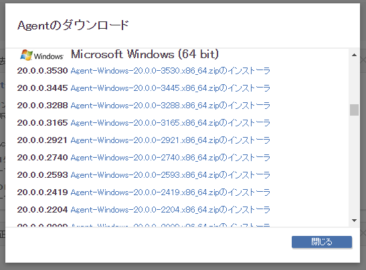Click the Agentのダウンロード dialog title
The height and width of the screenshot is (270, 366).
73,25
